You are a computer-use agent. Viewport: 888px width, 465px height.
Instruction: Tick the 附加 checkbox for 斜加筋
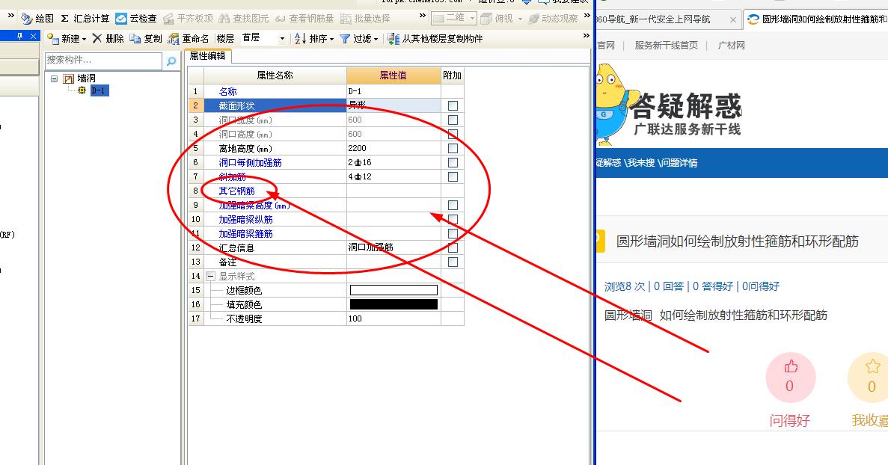(453, 176)
